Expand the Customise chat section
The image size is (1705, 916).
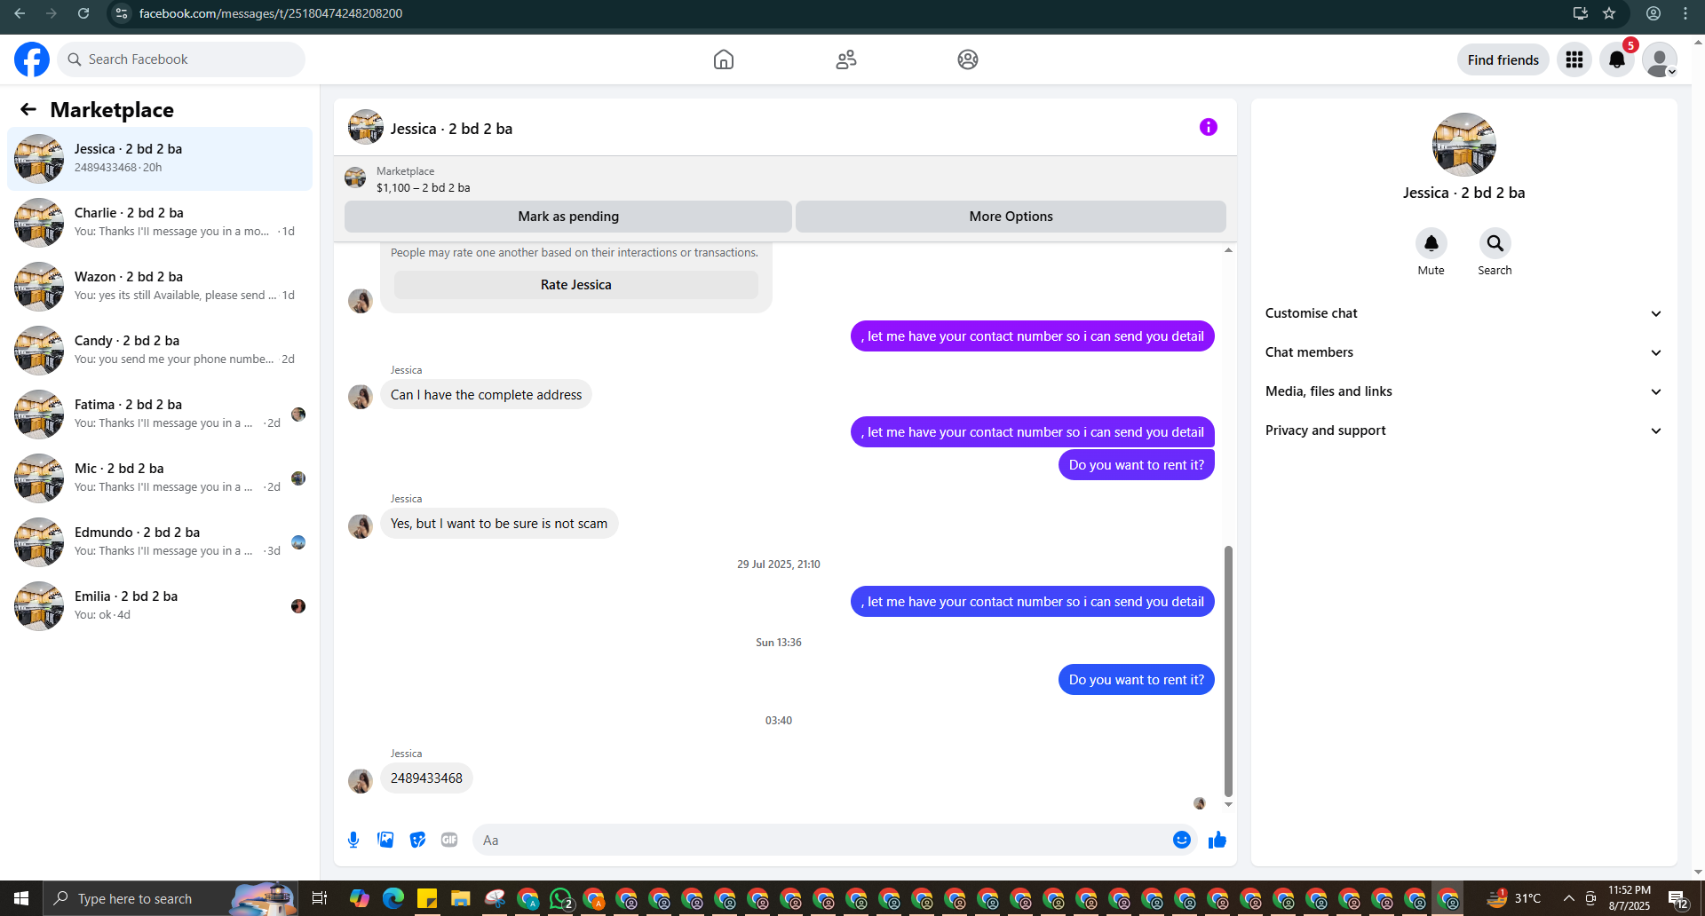tap(1463, 313)
